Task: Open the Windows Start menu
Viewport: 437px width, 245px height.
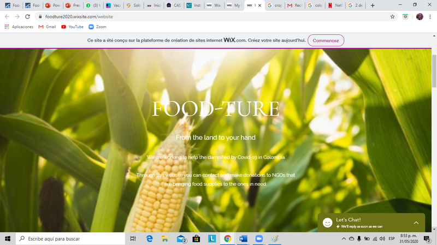Action: click(x=8, y=238)
